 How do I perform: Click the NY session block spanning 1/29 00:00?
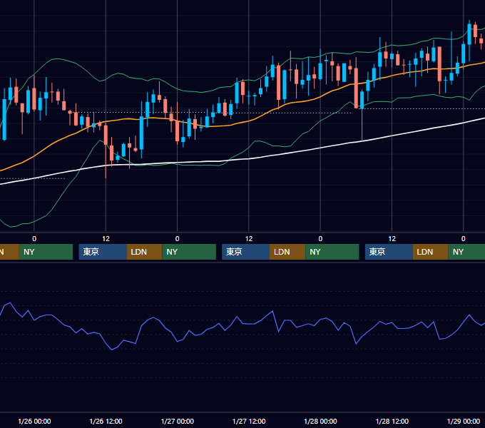click(466, 252)
